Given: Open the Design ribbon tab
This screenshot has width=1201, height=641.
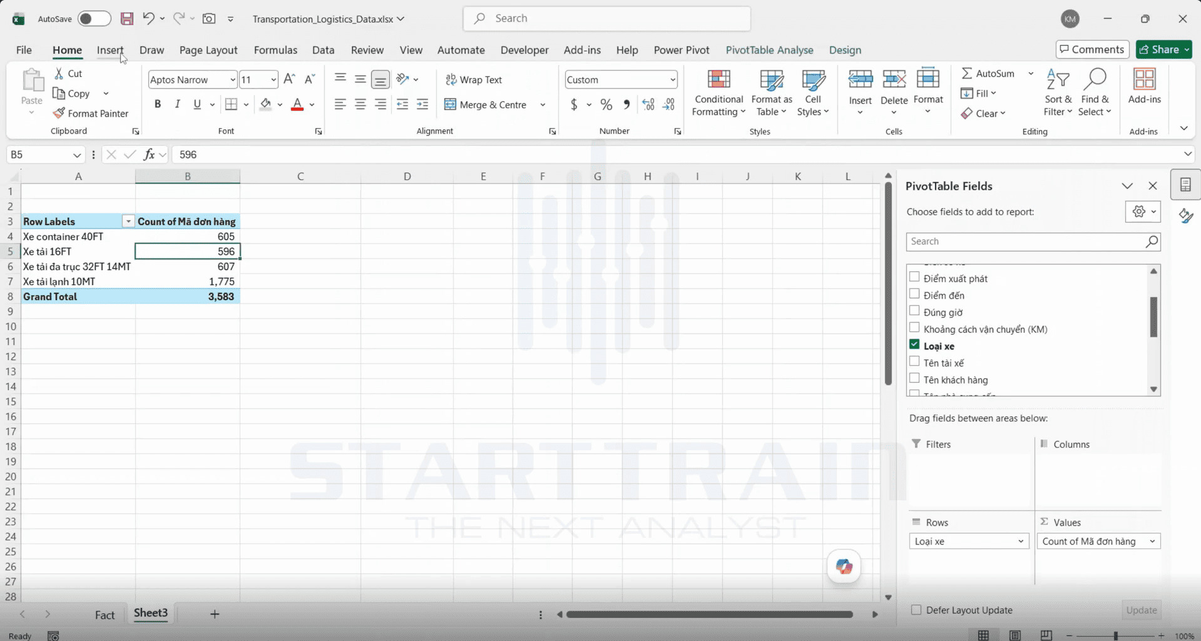Looking at the screenshot, I should point(845,50).
